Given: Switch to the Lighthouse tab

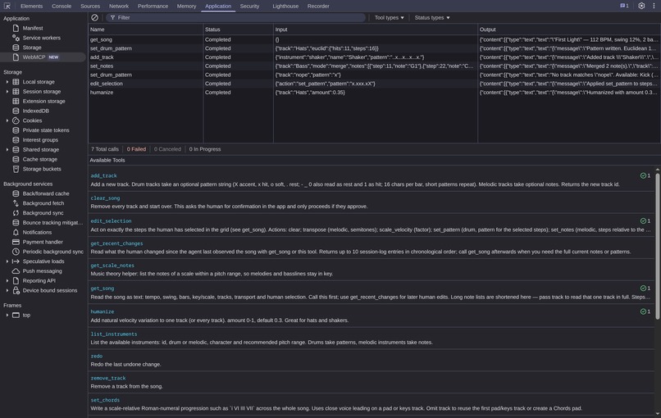Looking at the screenshot, I should click(285, 6).
